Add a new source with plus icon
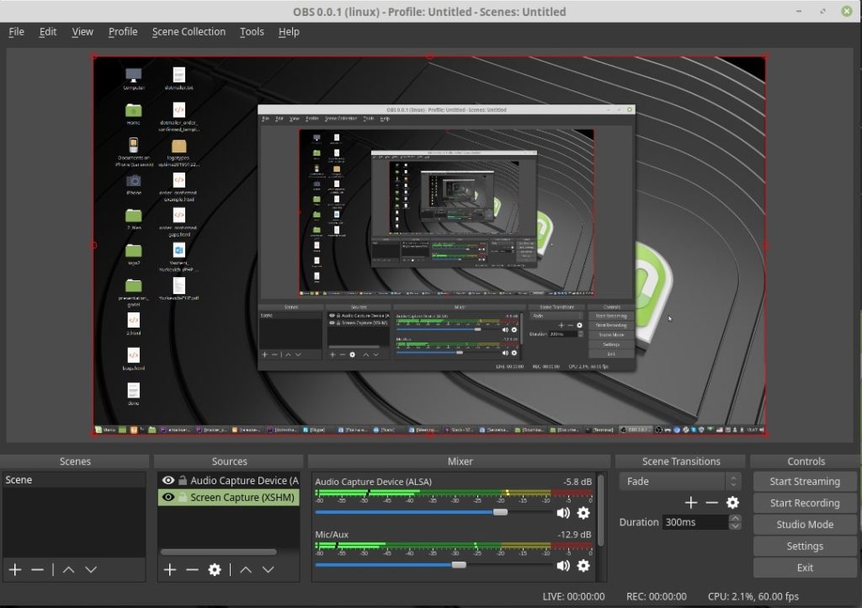862x608 pixels. [170, 569]
